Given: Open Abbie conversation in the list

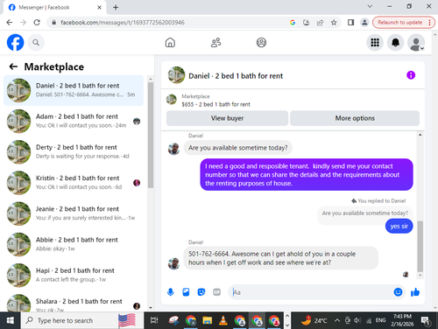Looking at the screenshot, I should pos(74,244).
